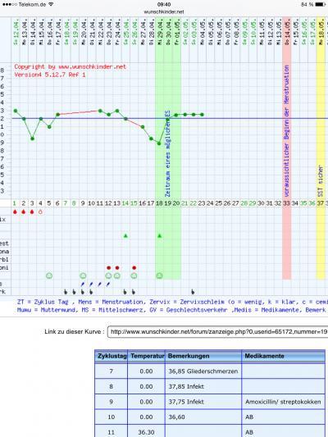Click the red 'voraussichtlicher Beginn der Menstruation' band

(287, 148)
